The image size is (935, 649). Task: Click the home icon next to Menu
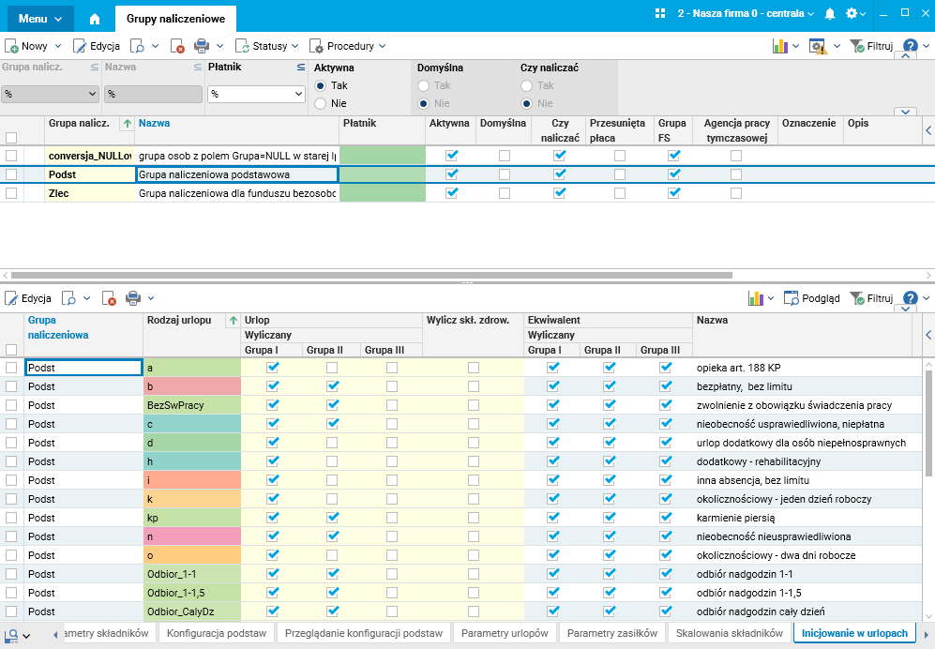tap(94, 18)
